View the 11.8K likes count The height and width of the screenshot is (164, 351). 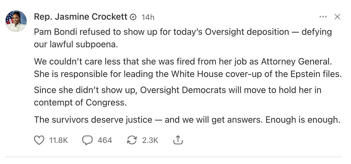pyautogui.click(x=59, y=140)
